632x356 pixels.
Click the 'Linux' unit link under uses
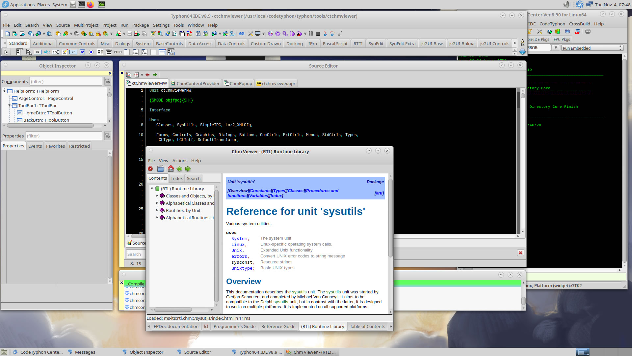coord(238,245)
